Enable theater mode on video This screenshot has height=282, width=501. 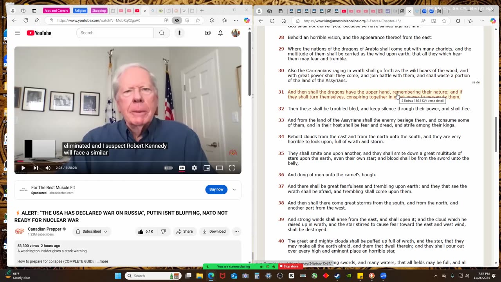pyautogui.click(x=219, y=168)
